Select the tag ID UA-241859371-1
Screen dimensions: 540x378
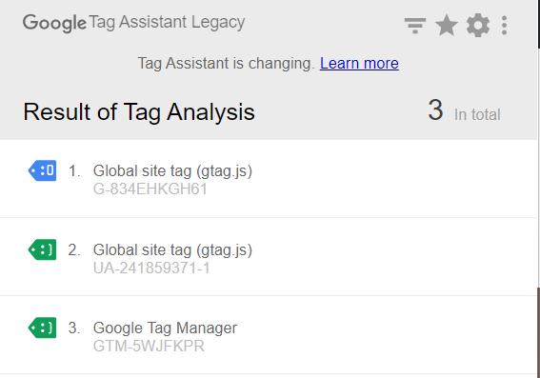pos(151,268)
